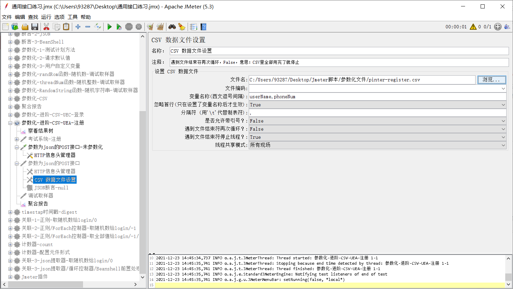Collapse 参数化-进阶-CSV-UEA-注册 thread group
This screenshot has height=289, width=513.
click(10, 123)
